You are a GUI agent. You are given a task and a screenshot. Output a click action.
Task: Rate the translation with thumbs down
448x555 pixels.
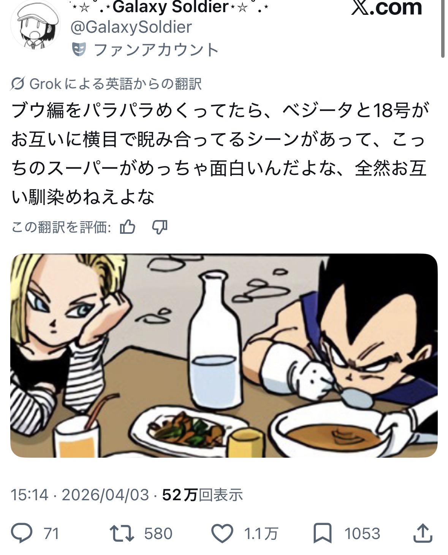(160, 227)
